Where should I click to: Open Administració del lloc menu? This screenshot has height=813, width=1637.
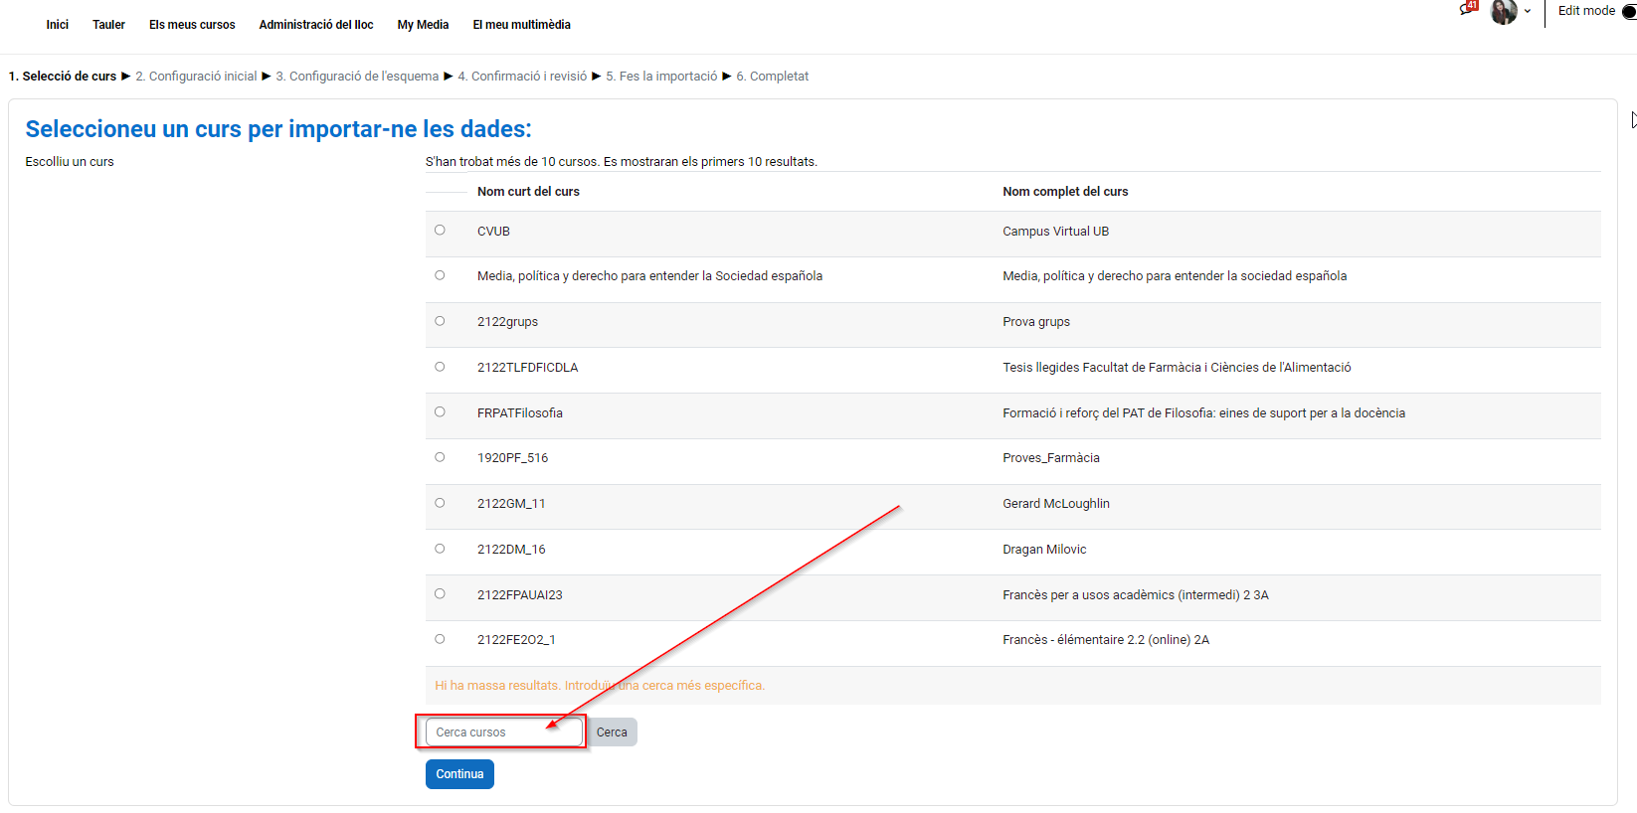[316, 25]
